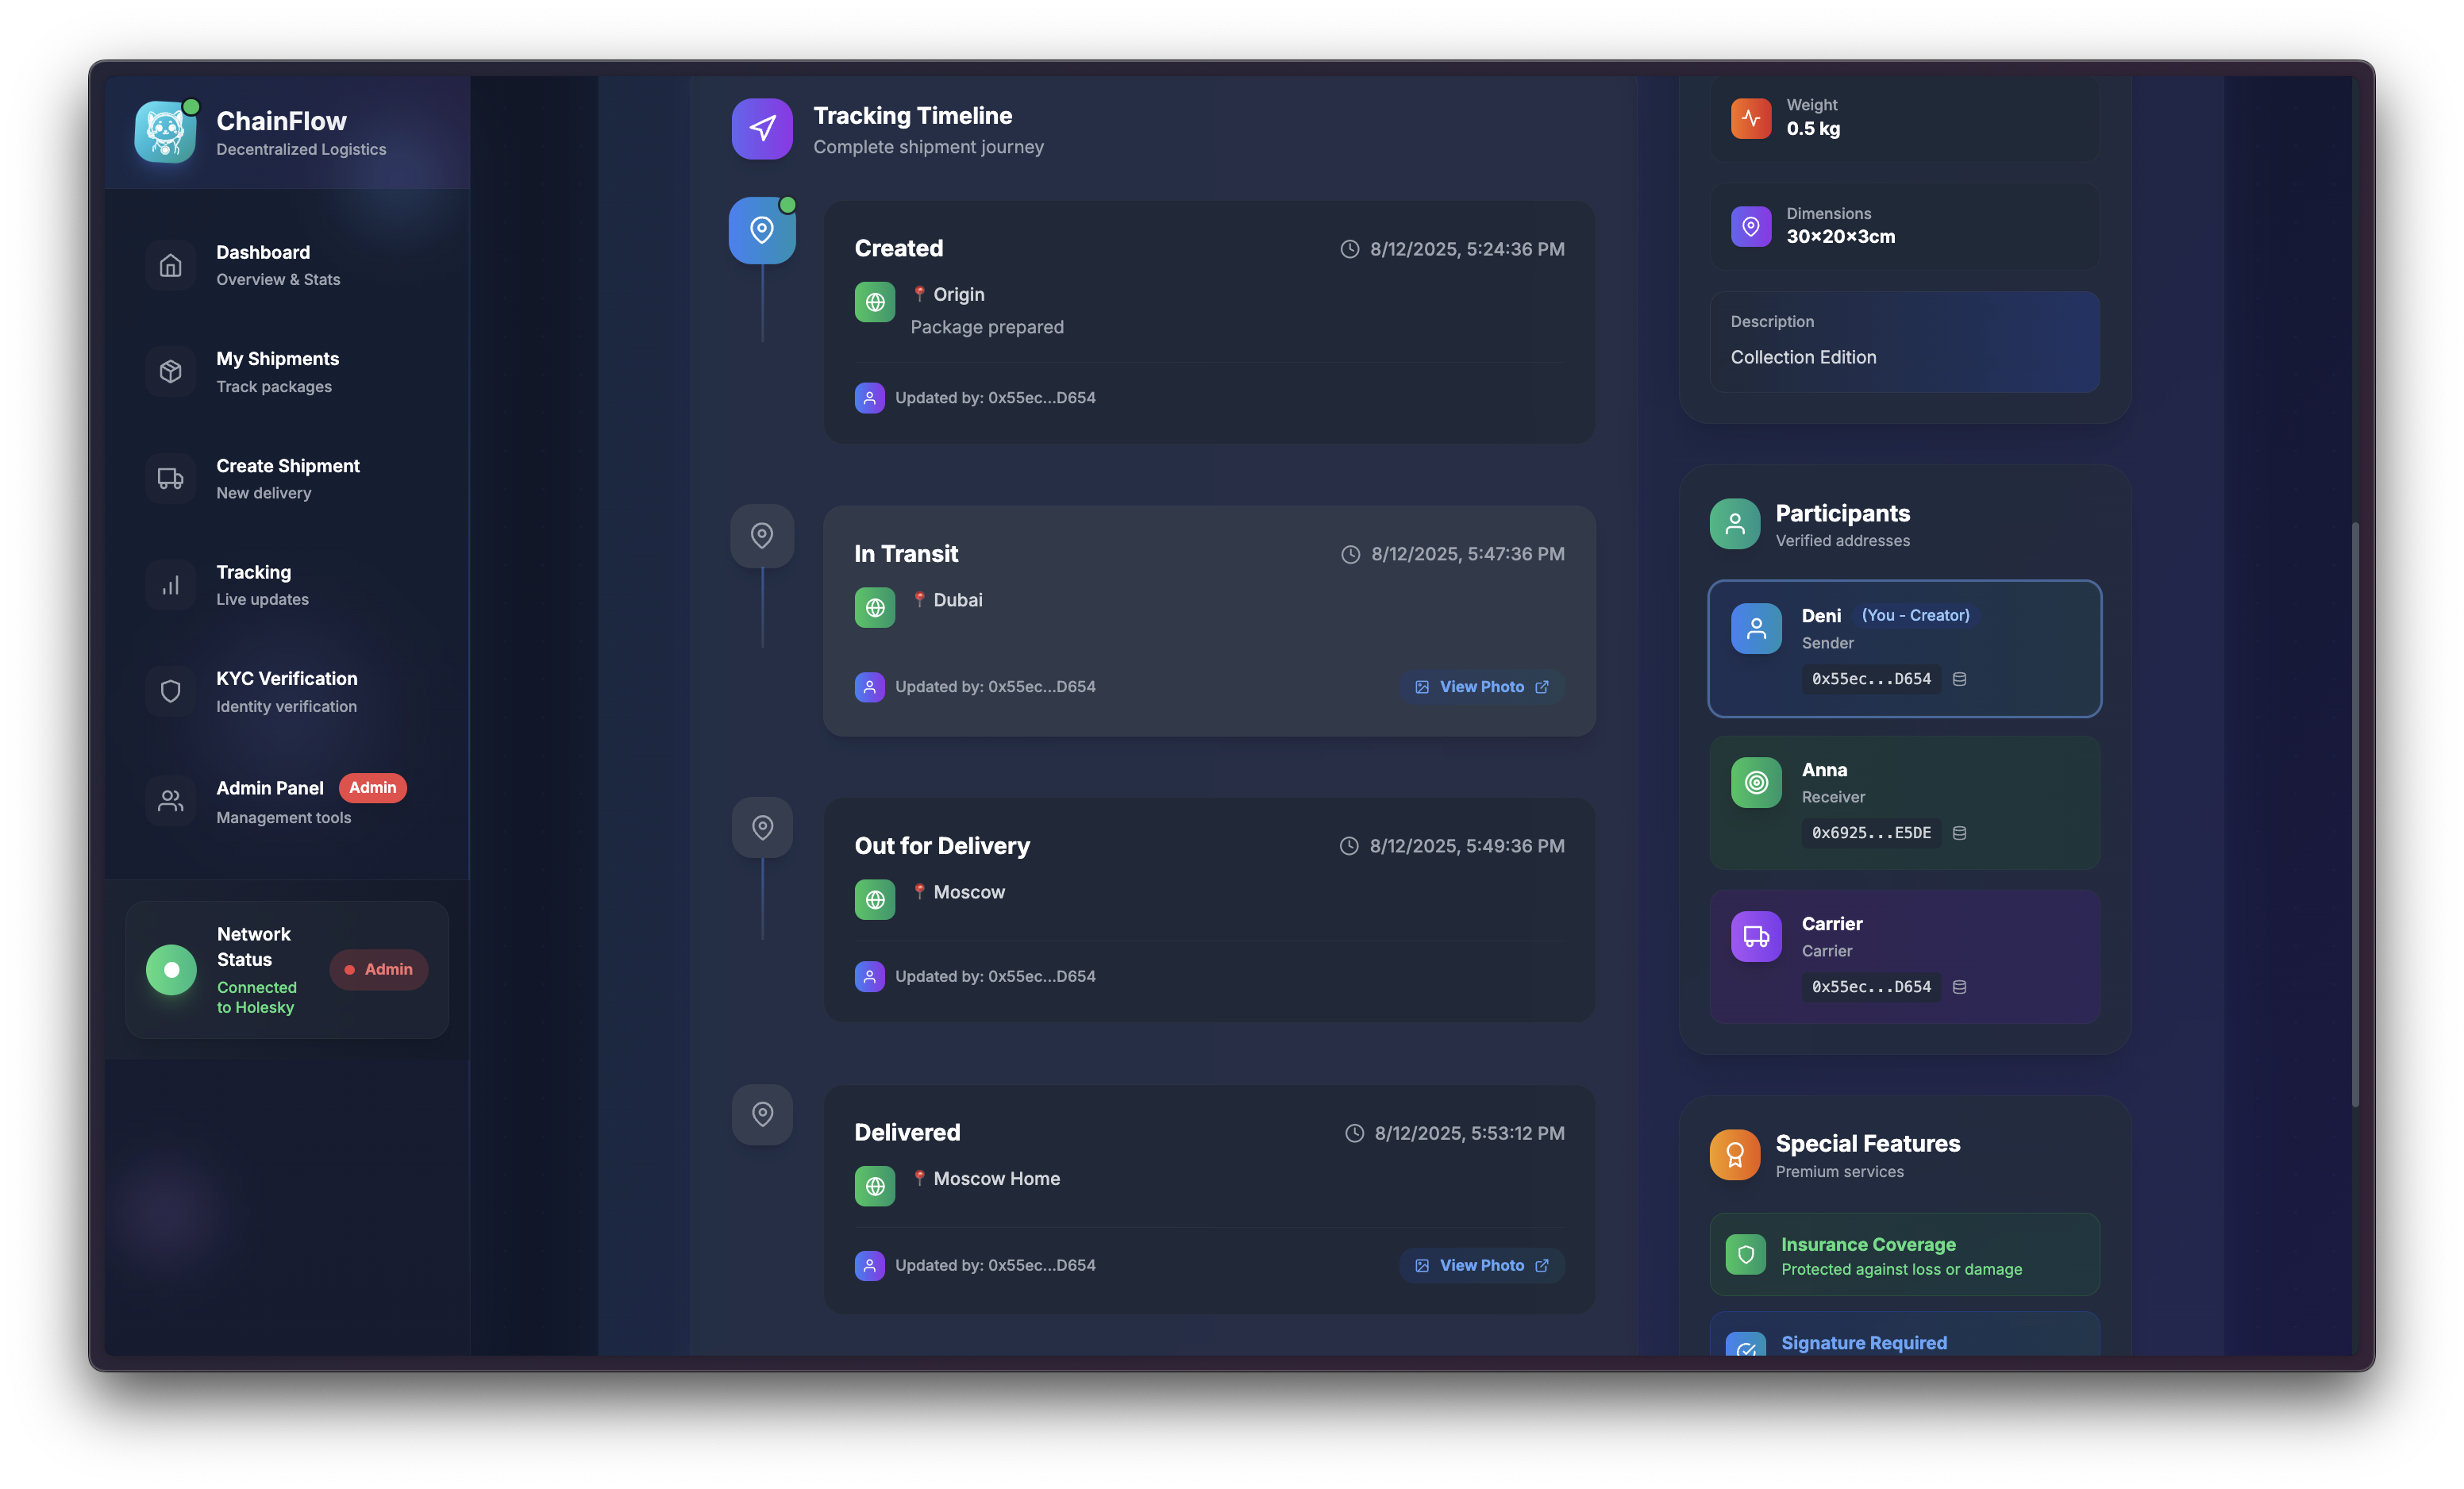Click the Insurance Coverage shield icon
This screenshot has height=1489, width=2464.
click(x=1745, y=1254)
